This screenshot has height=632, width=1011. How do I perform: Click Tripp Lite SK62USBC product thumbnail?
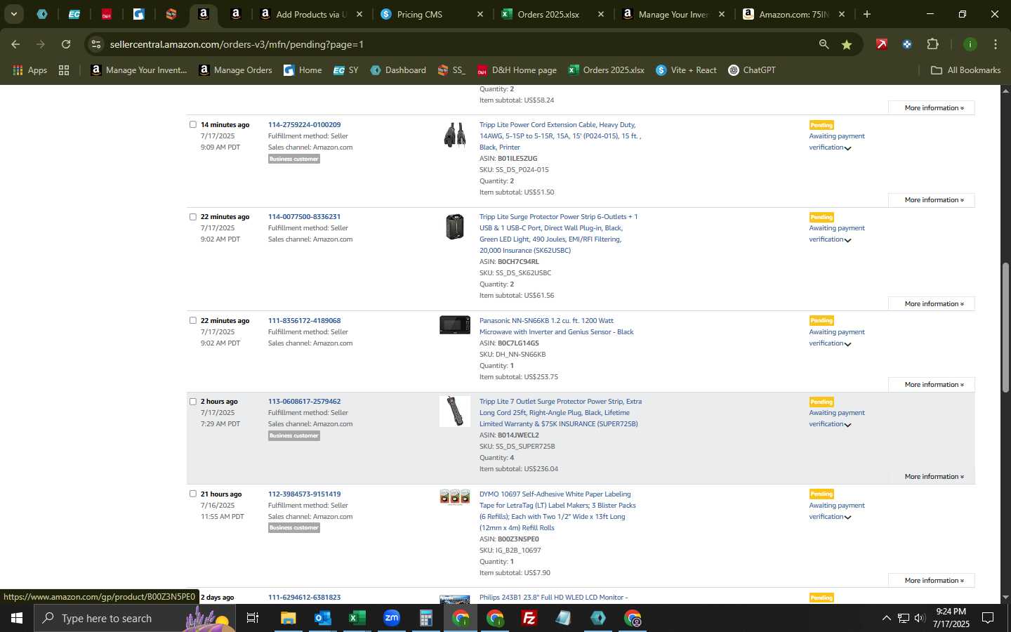[454, 227]
